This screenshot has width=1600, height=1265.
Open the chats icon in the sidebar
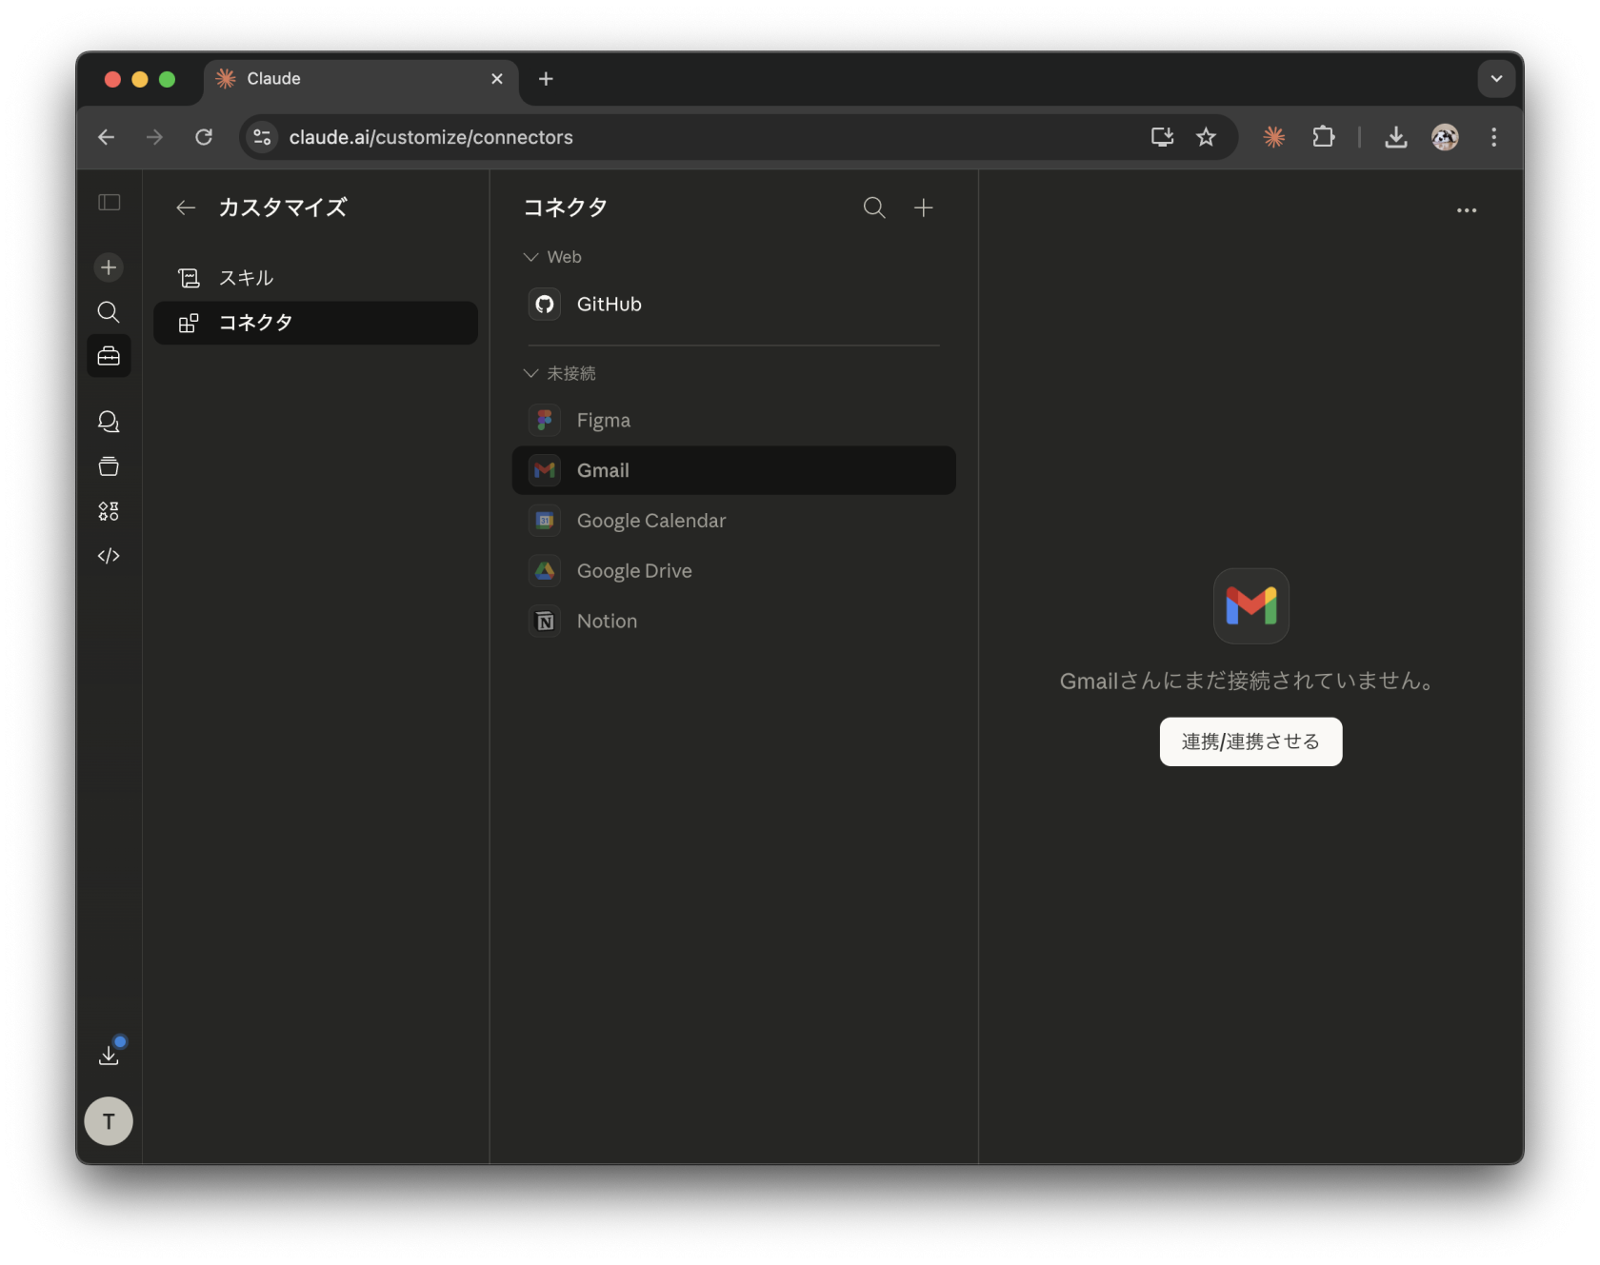(x=109, y=422)
